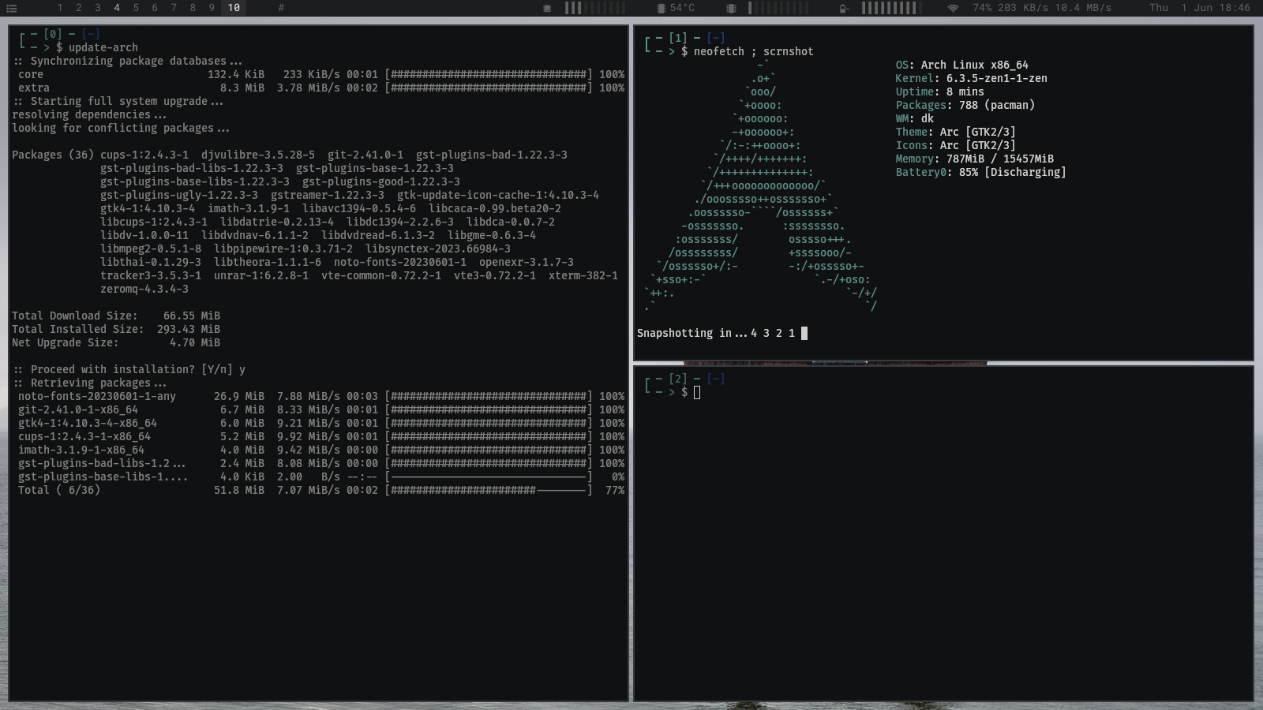The height and width of the screenshot is (710, 1263).
Task: Click the [2] prompt label in bottom-right terminal
Action: coord(677,379)
